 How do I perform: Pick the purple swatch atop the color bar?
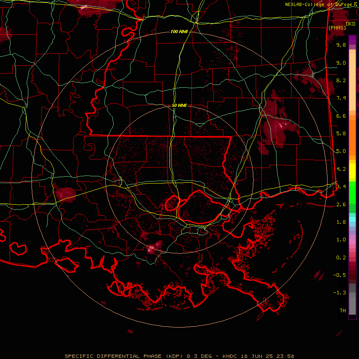pyautogui.click(x=352, y=40)
